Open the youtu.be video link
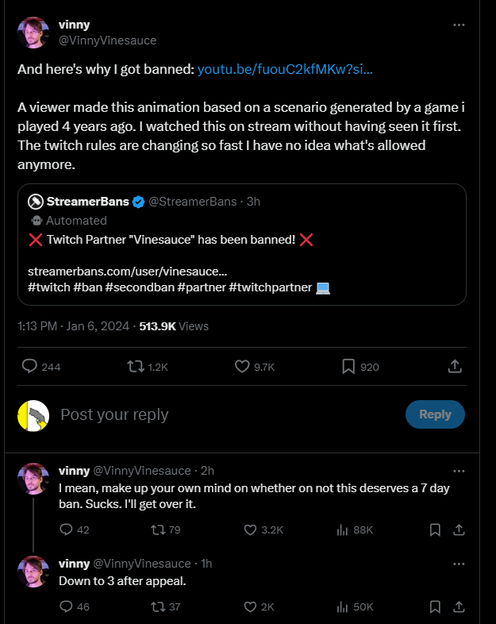 tap(285, 69)
